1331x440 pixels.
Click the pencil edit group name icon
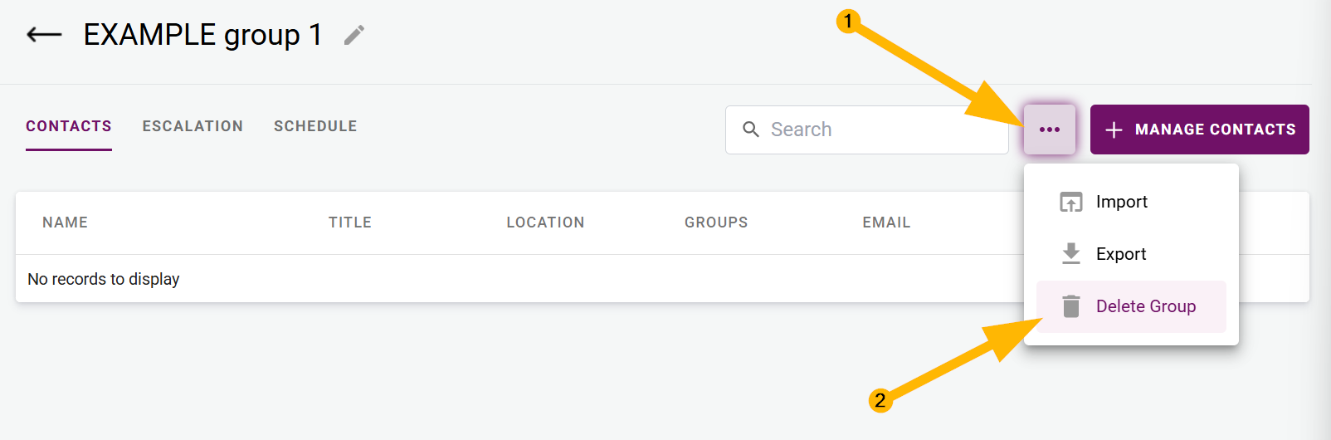click(354, 35)
